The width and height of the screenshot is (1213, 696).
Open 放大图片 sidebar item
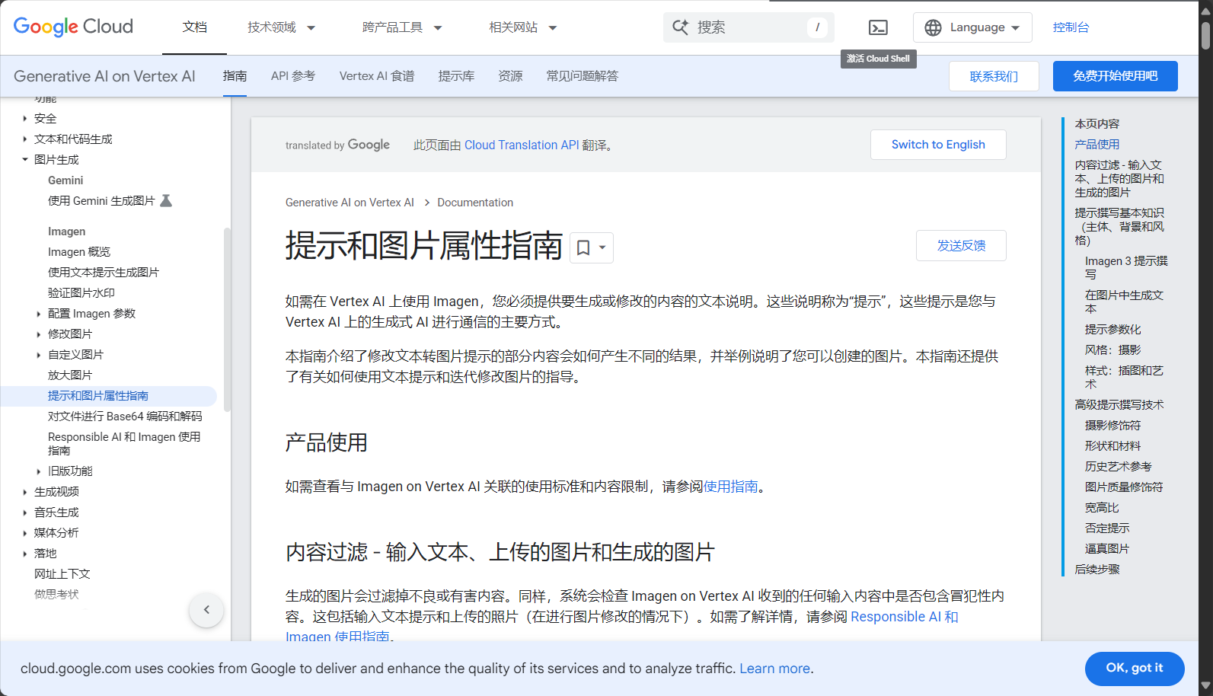(x=70, y=375)
